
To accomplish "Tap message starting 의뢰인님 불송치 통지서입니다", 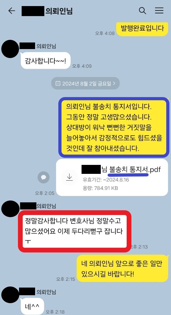I will (114, 127).
